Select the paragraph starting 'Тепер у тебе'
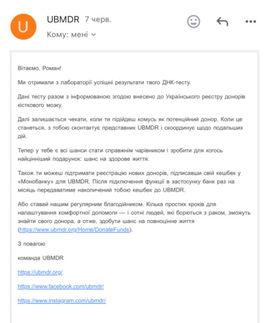The width and height of the screenshot is (269, 323). coord(120,155)
